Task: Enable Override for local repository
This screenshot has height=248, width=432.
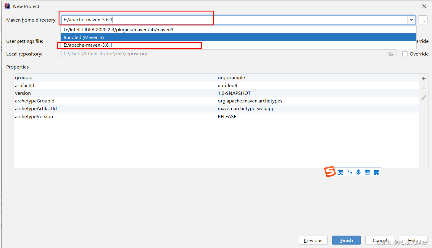Action: pyautogui.click(x=405, y=54)
